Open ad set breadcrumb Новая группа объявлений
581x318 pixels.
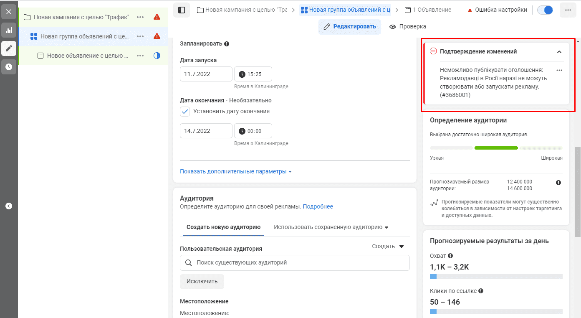point(345,10)
